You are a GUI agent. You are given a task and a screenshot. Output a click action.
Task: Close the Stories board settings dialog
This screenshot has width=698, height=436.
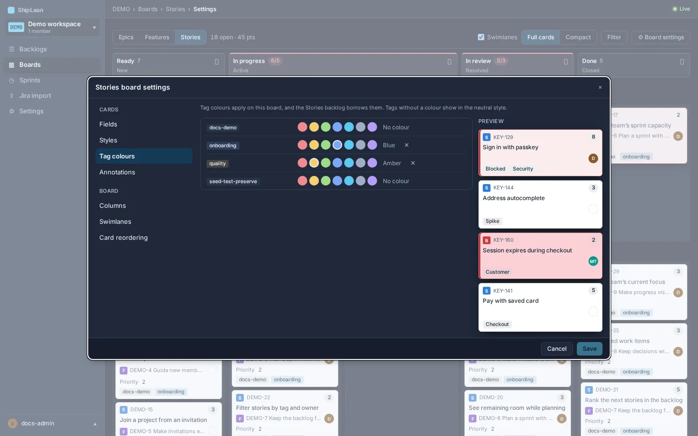(x=600, y=88)
